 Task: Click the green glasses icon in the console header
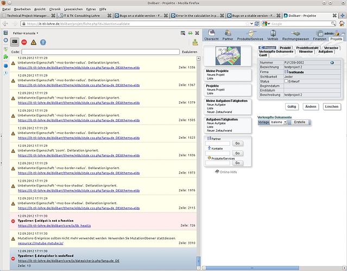[x=190, y=33]
